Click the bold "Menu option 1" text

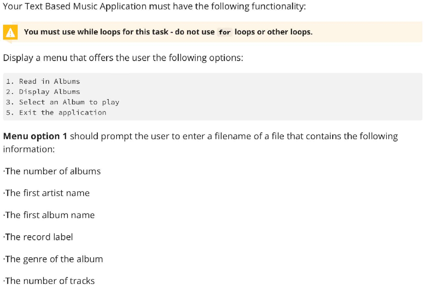tap(35, 136)
